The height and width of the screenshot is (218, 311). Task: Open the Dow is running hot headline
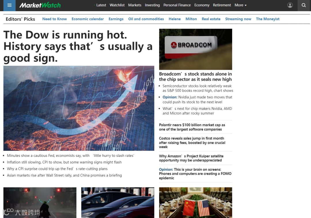click(78, 46)
